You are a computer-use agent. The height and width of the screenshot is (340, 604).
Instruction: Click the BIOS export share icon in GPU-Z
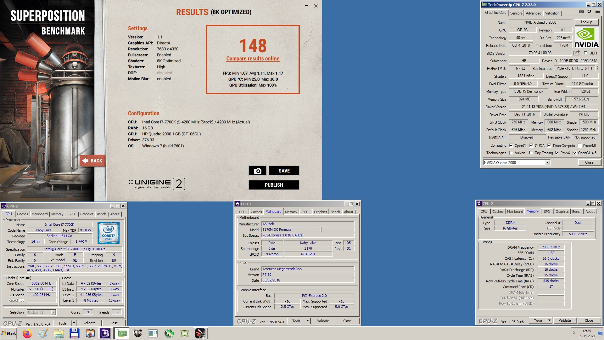(577, 53)
